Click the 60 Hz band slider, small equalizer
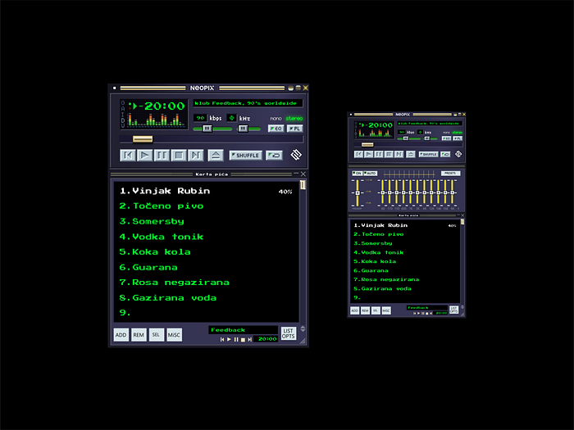Image resolution: width=574 pixels, height=430 pixels. pos(383,192)
